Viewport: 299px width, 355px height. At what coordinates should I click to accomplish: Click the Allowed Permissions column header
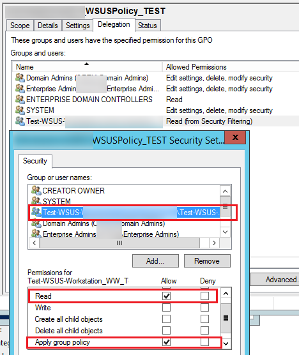tap(231, 67)
